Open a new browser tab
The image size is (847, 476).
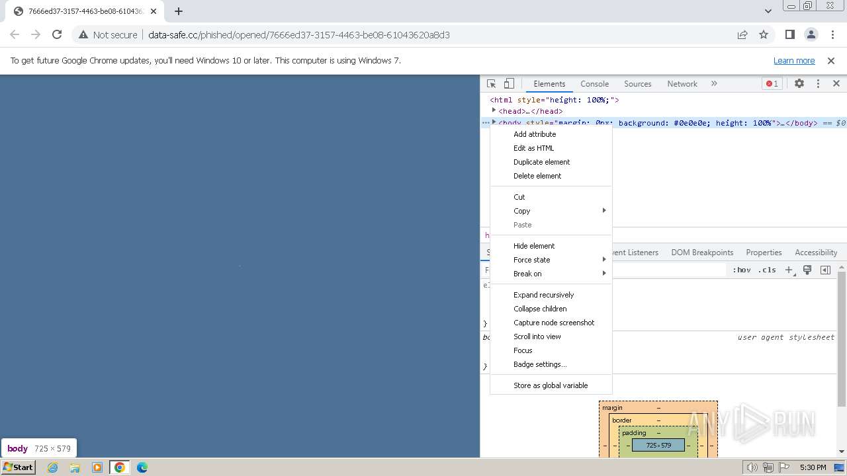(179, 11)
